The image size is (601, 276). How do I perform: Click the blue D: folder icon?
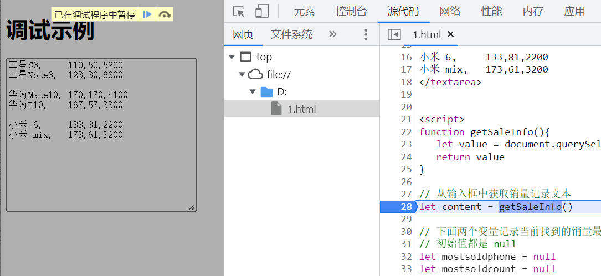pyautogui.click(x=267, y=91)
